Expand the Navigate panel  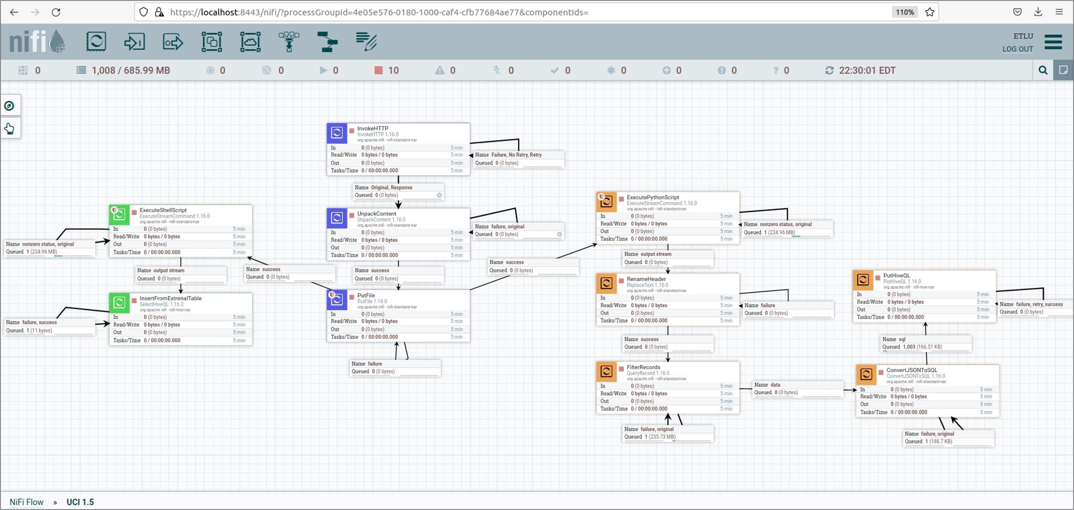[10, 106]
